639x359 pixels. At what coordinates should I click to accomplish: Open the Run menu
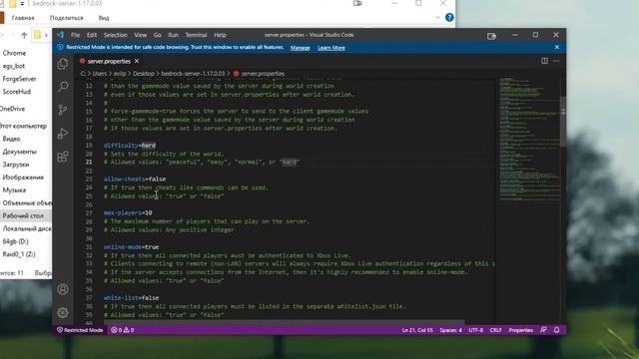(173, 35)
